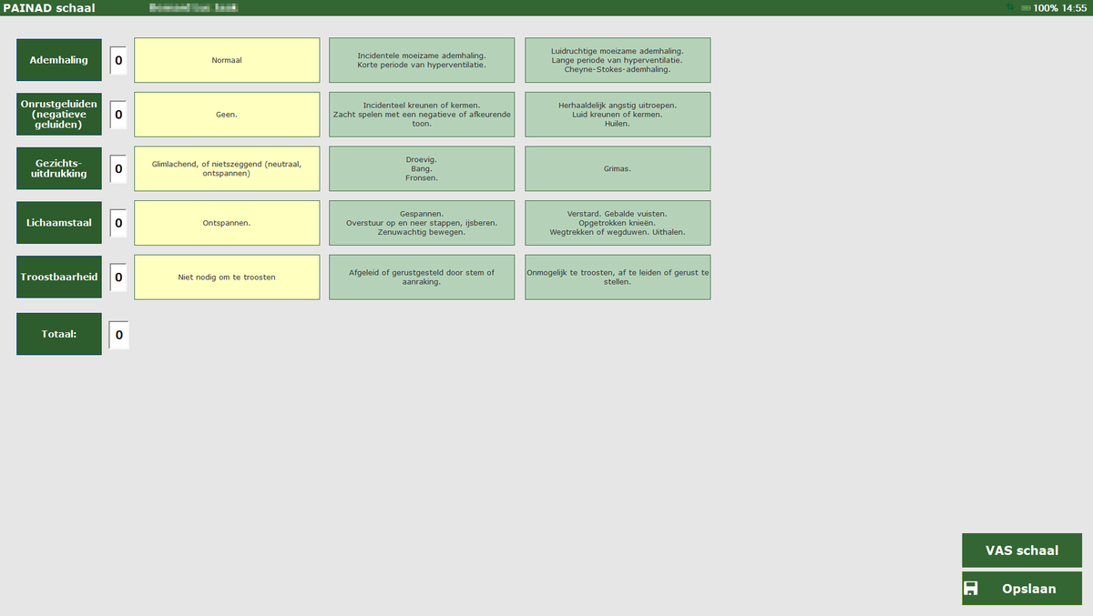Choose 'Onmogelijk te troosten' option
This screenshot has height=616, width=1093.
click(x=618, y=278)
